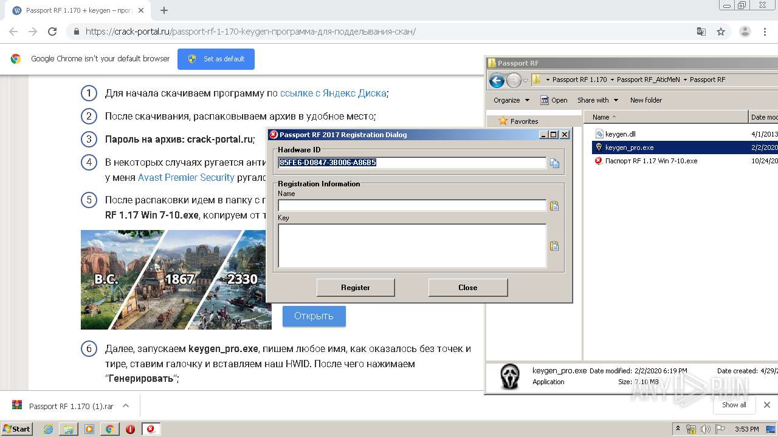Show hidden tray icons arrow
Viewport: 778px width, 437px height.
coord(678,429)
